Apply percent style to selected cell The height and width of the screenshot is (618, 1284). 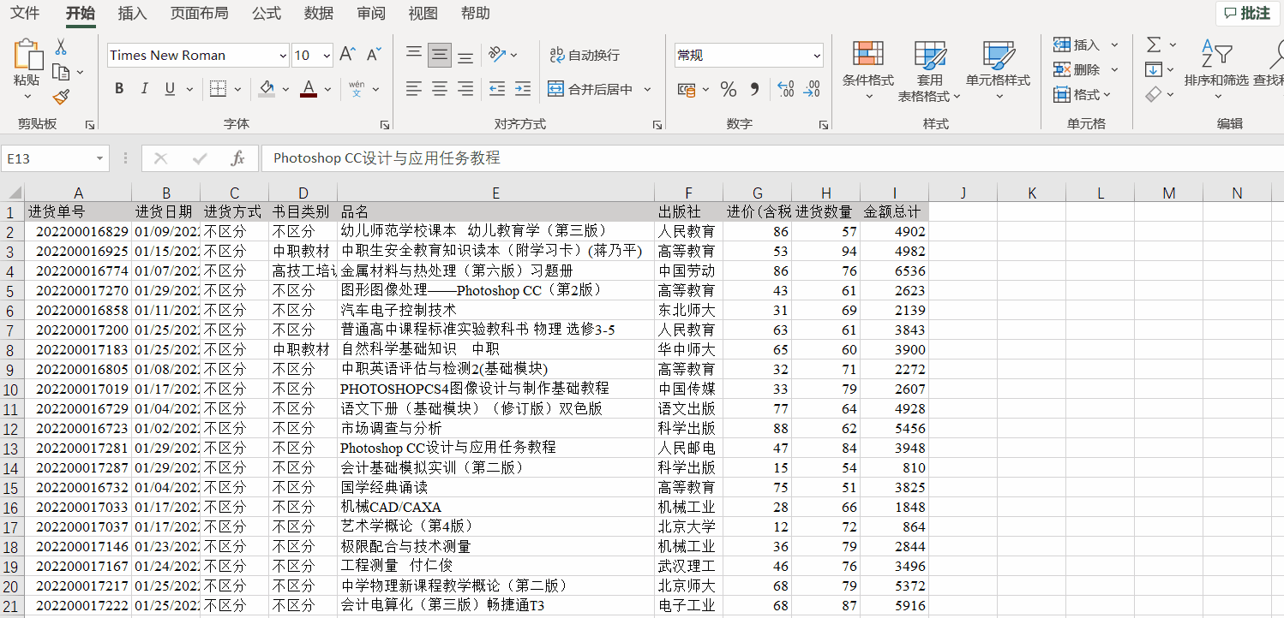click(x=729, y=88)
